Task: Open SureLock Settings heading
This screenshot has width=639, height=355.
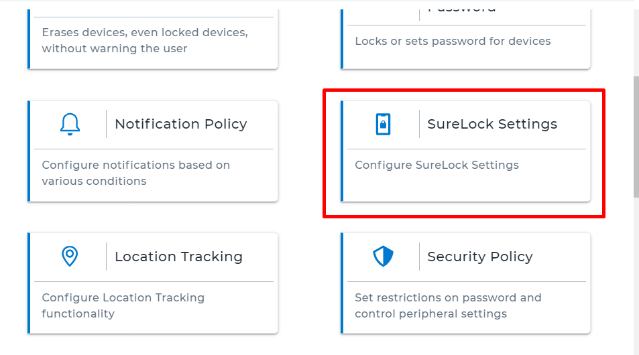Action: tap(492, 124)
